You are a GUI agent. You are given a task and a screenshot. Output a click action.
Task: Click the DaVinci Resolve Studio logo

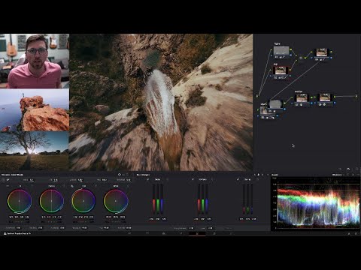tap(5, 233)
